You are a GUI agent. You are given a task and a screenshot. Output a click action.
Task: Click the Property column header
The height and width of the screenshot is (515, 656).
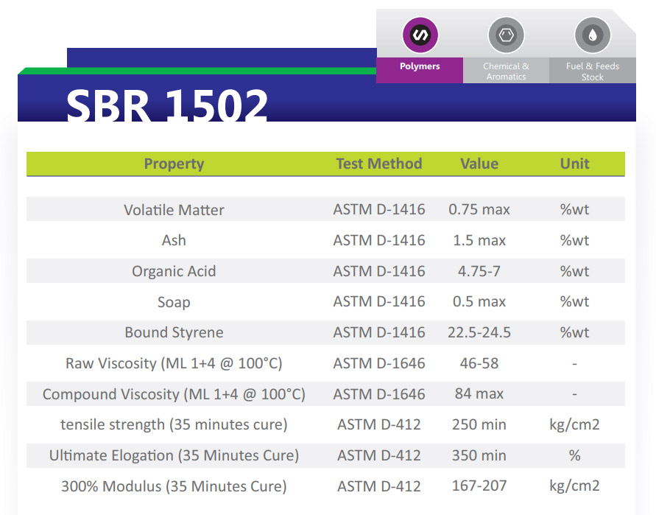point(174,164)
